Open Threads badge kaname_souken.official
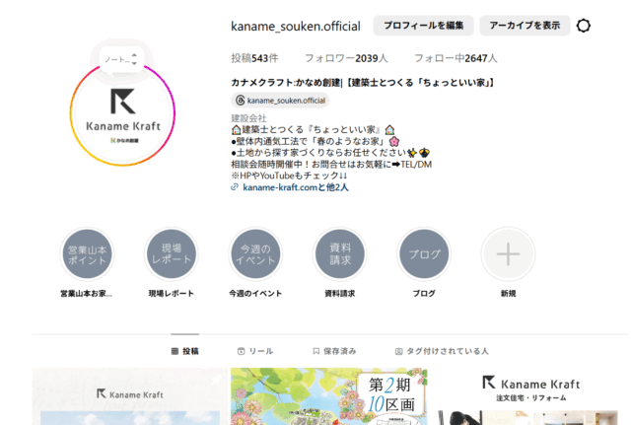The height and width of the screenshot is (425, 631). tap(280, 101)
